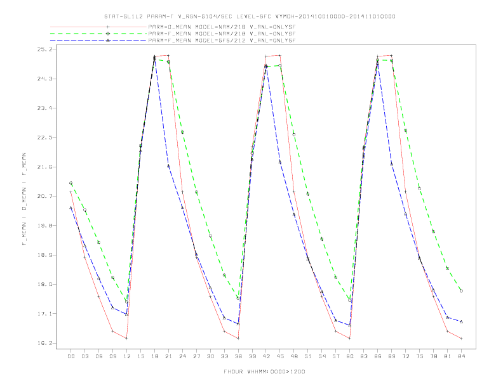Click y-axis tick label 16.2
The image size is (503, 388).
click(44, 343)
